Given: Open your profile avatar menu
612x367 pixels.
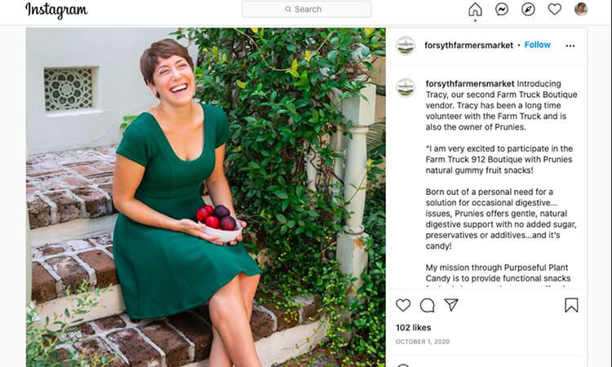Looking at the screenshot, I should (x=581, y=10).
